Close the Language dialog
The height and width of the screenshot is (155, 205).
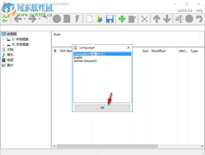point(129,48)
